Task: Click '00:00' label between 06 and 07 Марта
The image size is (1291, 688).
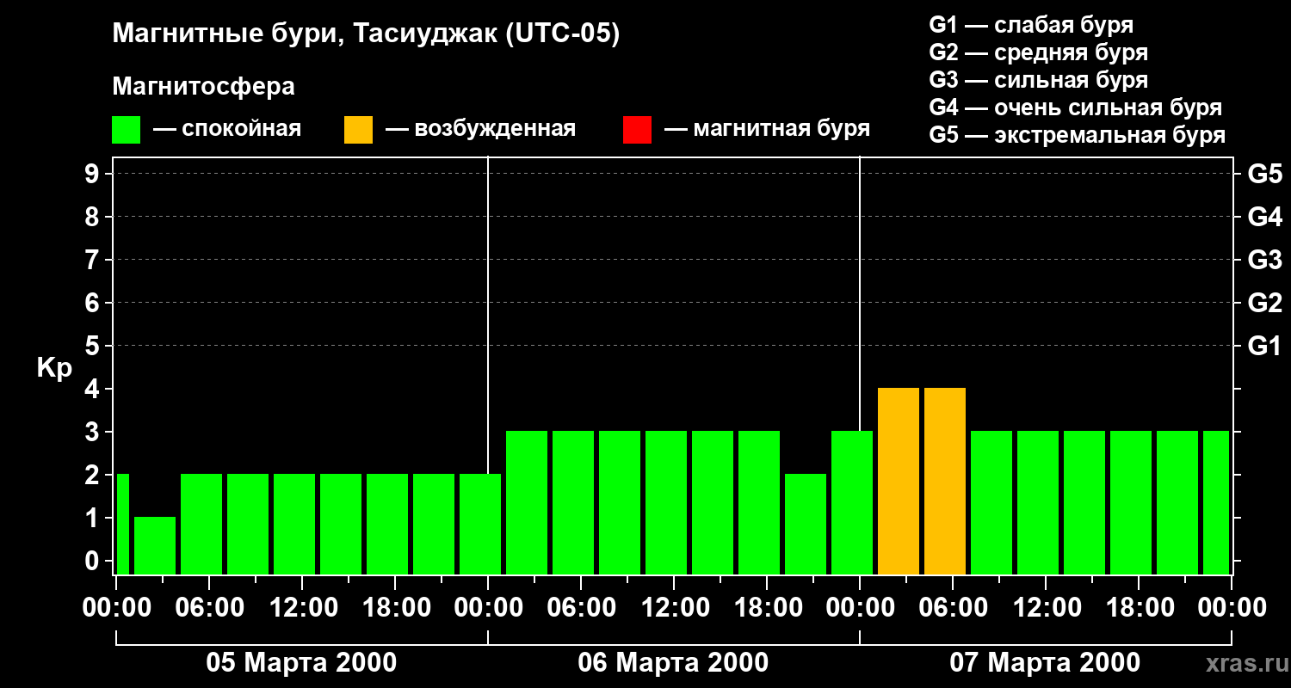Action: pyautogui.click(x=859, y=608)
